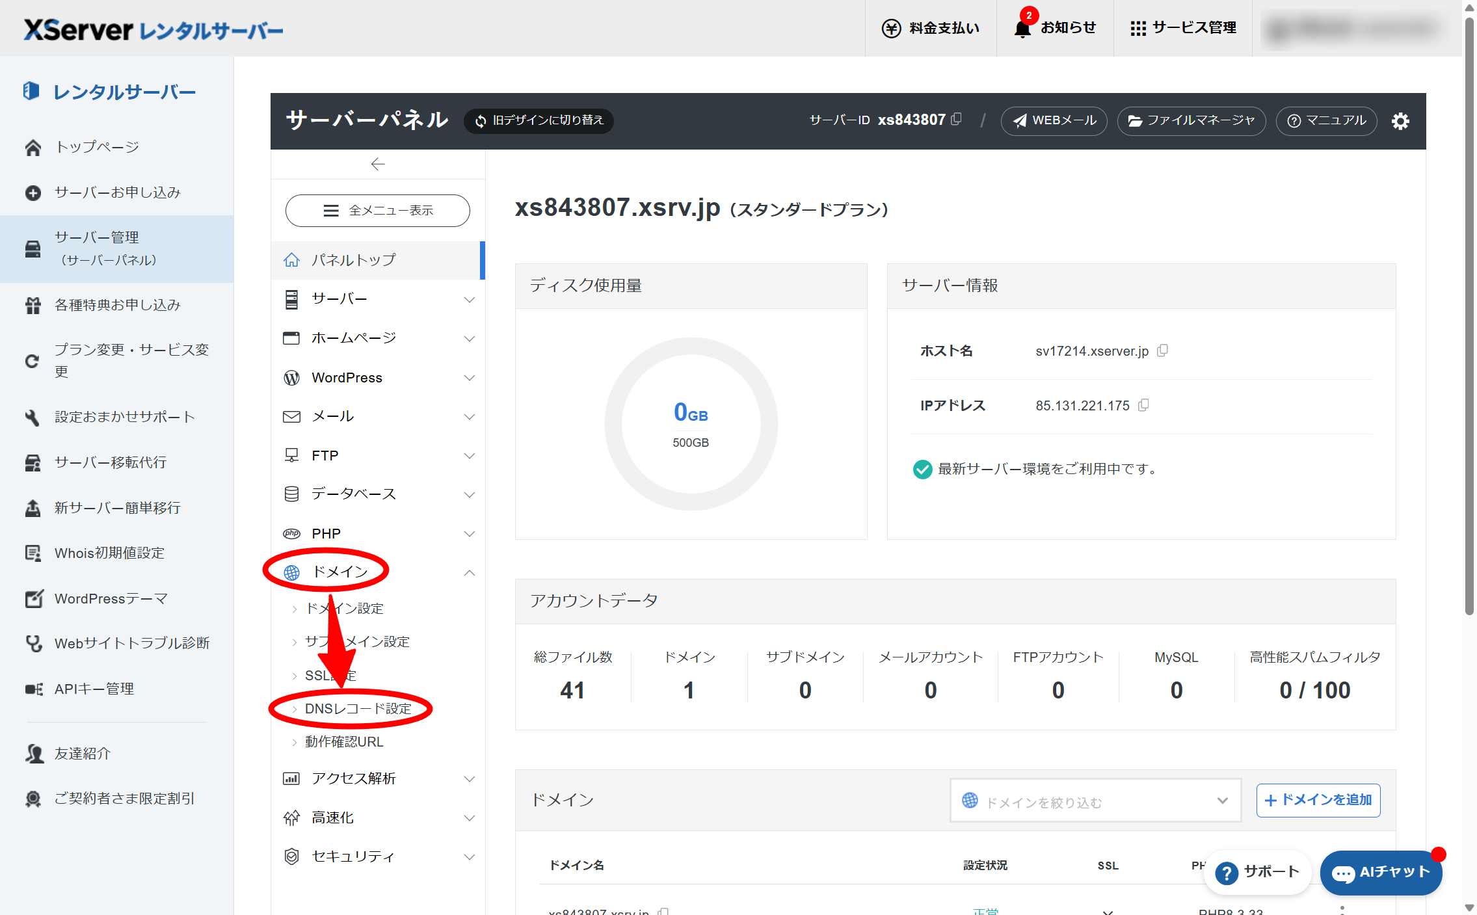Expand the メール menu section
The width and height of the screenshot is (1477, 915).
(378, 416)
